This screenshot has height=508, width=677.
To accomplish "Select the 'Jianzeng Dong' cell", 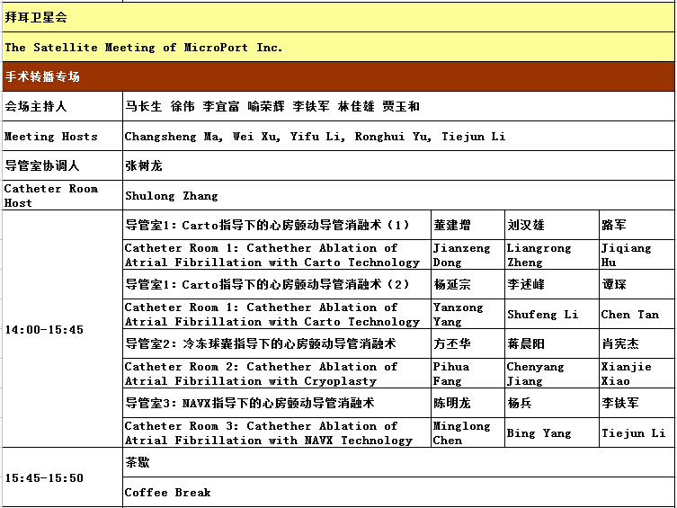I will point(468,254).
